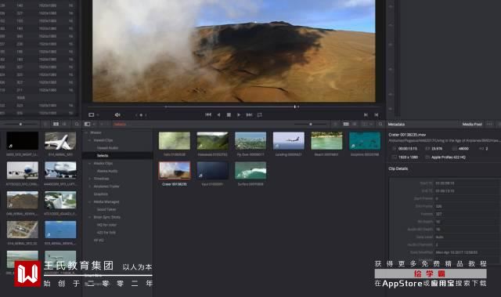Expand the Airplanes Trailer bin
501x297 pixels.
pyautogui.click(x=90, y=187)
